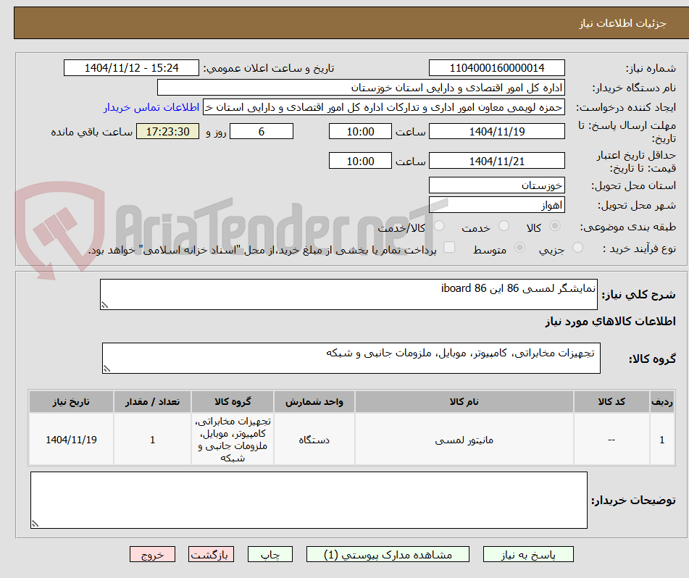Click the 'مانیتور لمسی' item name cell

coord(464,440)
